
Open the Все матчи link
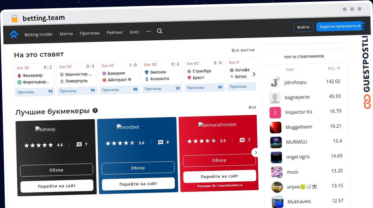pyautogui.click(x=243, y=50)
